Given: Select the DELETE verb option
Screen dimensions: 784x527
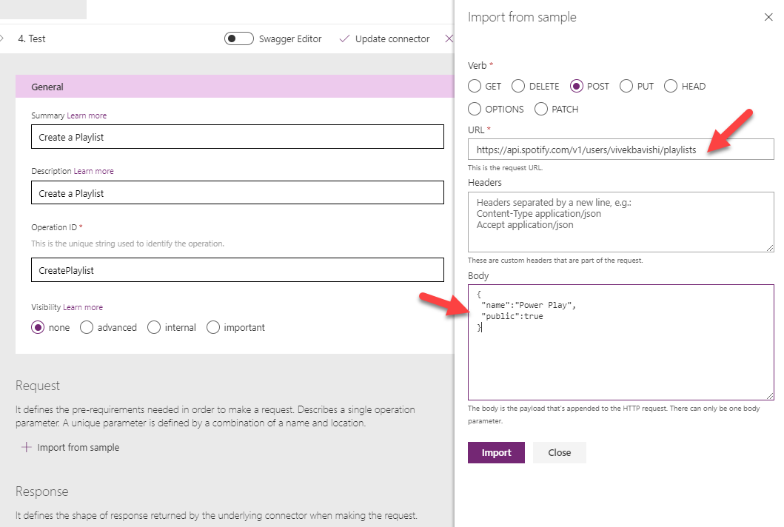Looking at the screenshot, I should [x=518, y=86].
